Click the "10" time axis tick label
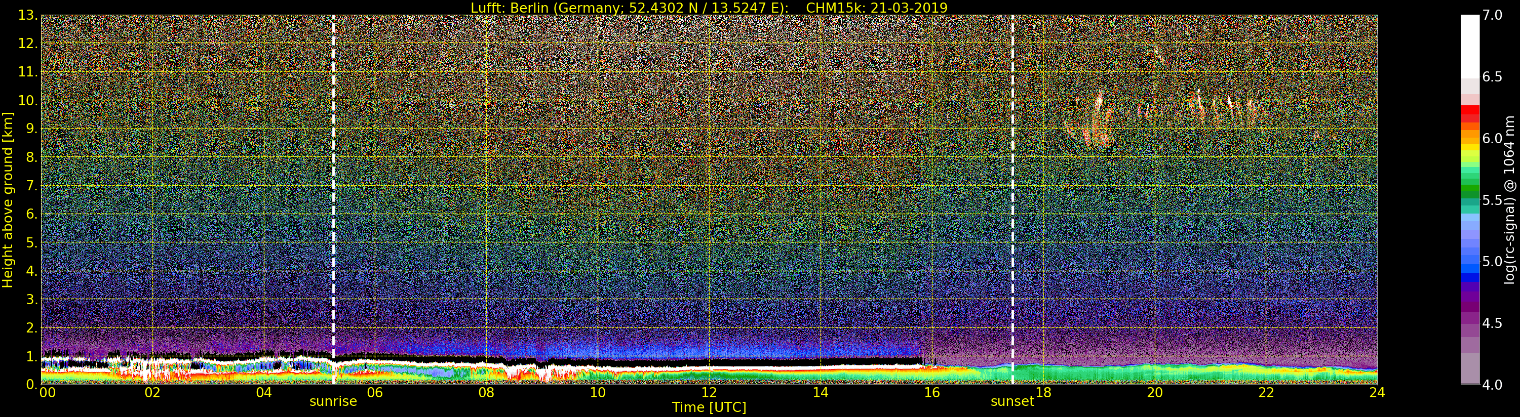Screen dimensions: 1520x417 click(x=598, y=393)
